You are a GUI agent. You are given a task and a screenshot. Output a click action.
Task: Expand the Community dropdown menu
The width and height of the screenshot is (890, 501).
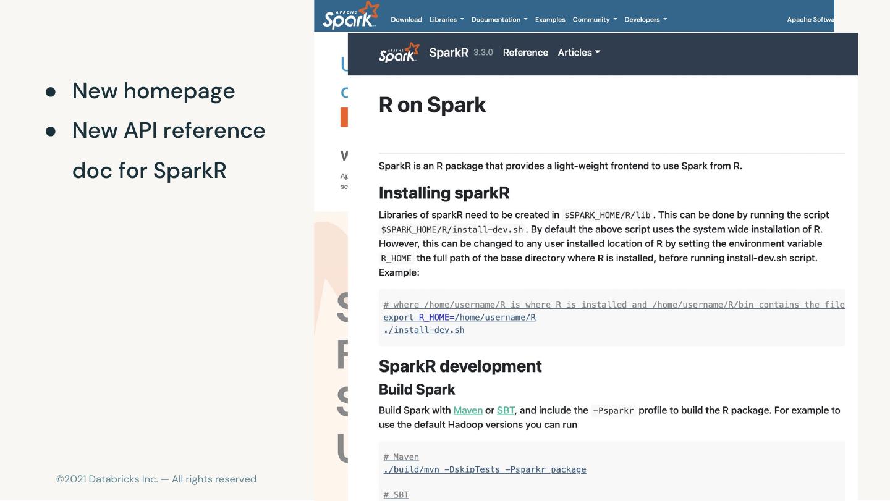click(x=595, y=19)
